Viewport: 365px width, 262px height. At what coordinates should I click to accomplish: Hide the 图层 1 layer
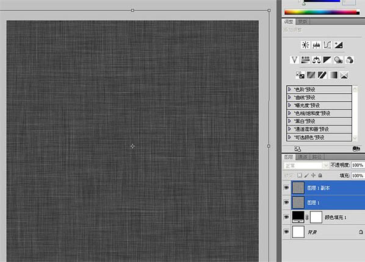point(286,202)
